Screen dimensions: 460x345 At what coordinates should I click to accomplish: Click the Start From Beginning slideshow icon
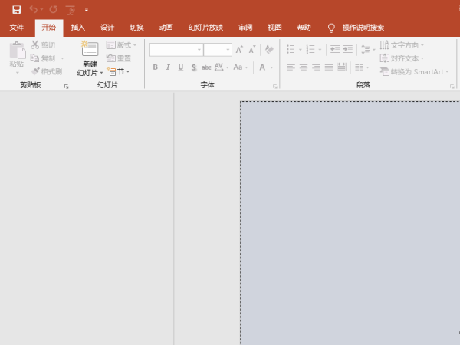pyautogui.click(x=71, y=9)
